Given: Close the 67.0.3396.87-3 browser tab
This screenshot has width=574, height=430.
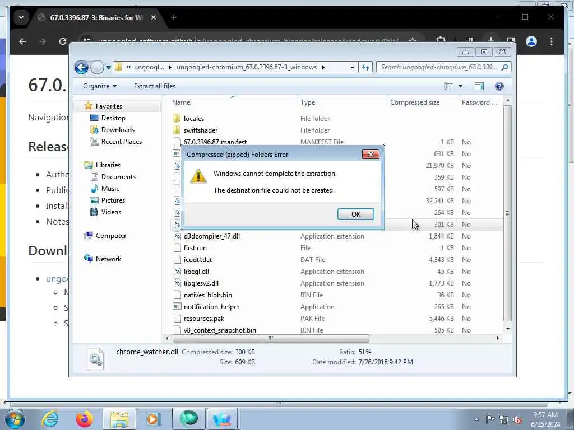Looking at the screenshot, I should 154,17.
